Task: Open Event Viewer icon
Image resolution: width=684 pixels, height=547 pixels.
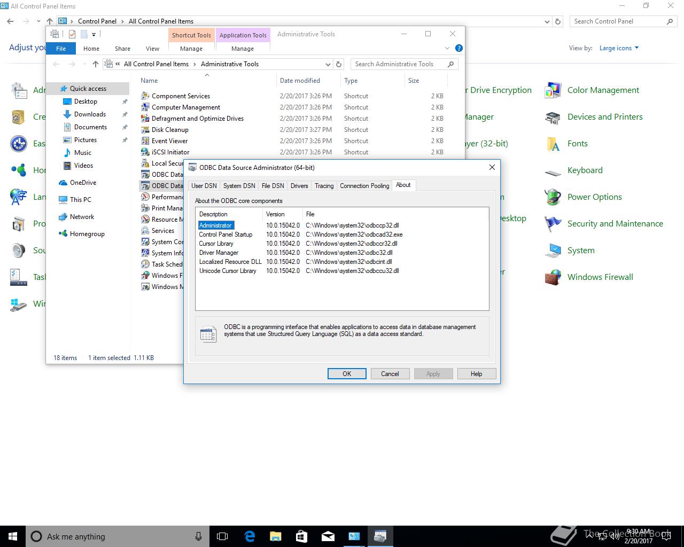Action: pyautogui.click(x=145, y=141)
